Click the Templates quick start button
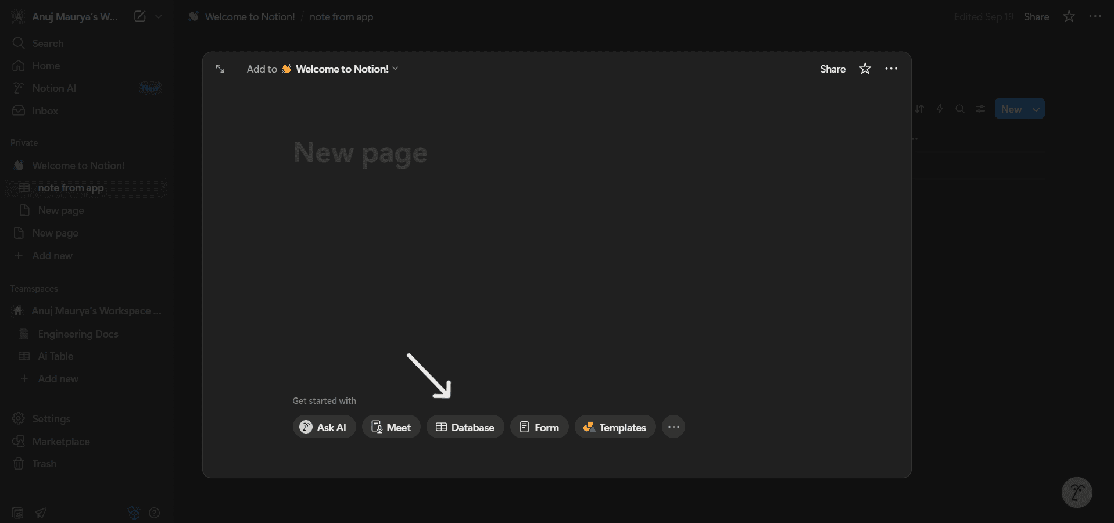1114x523 pixels. coord(614,427)
